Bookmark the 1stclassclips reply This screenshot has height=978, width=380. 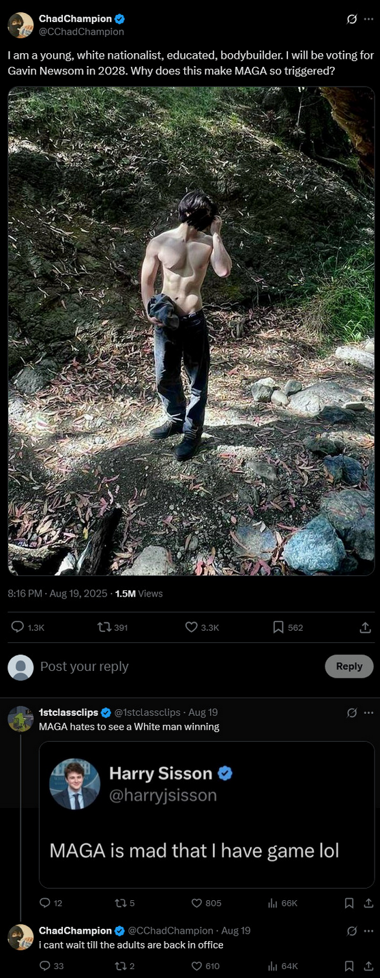coord(349,903)
